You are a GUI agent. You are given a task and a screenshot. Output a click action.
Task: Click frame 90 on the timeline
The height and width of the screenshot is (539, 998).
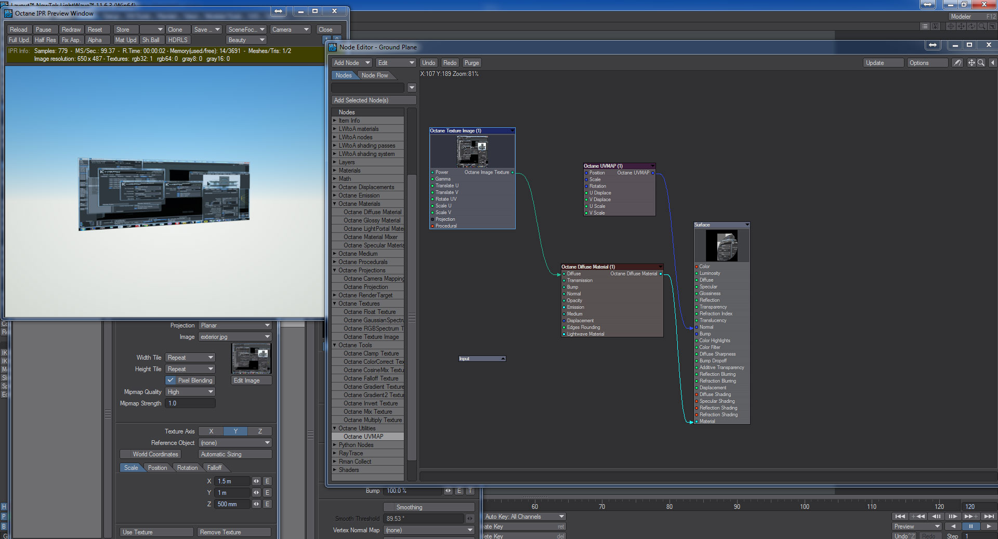coord(737,506)
